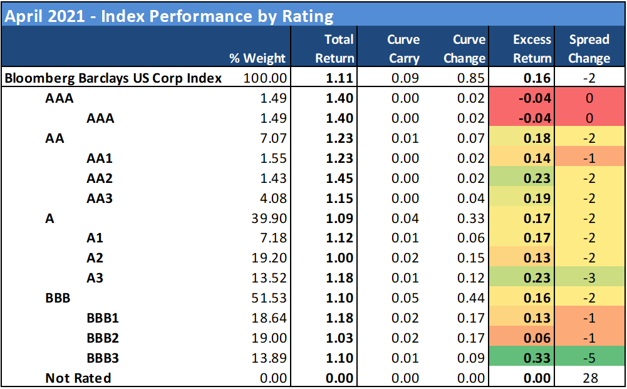Viewport: 627px width, 389px height.
Task: Click the Not Rated row label
Action: (x=78, y=378)
